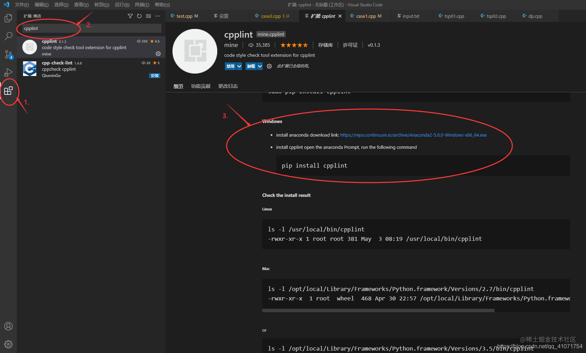Viewport: 586px width, 353px height.
Task: Click the filter extensions funnel icon
Action: [130, 16]
